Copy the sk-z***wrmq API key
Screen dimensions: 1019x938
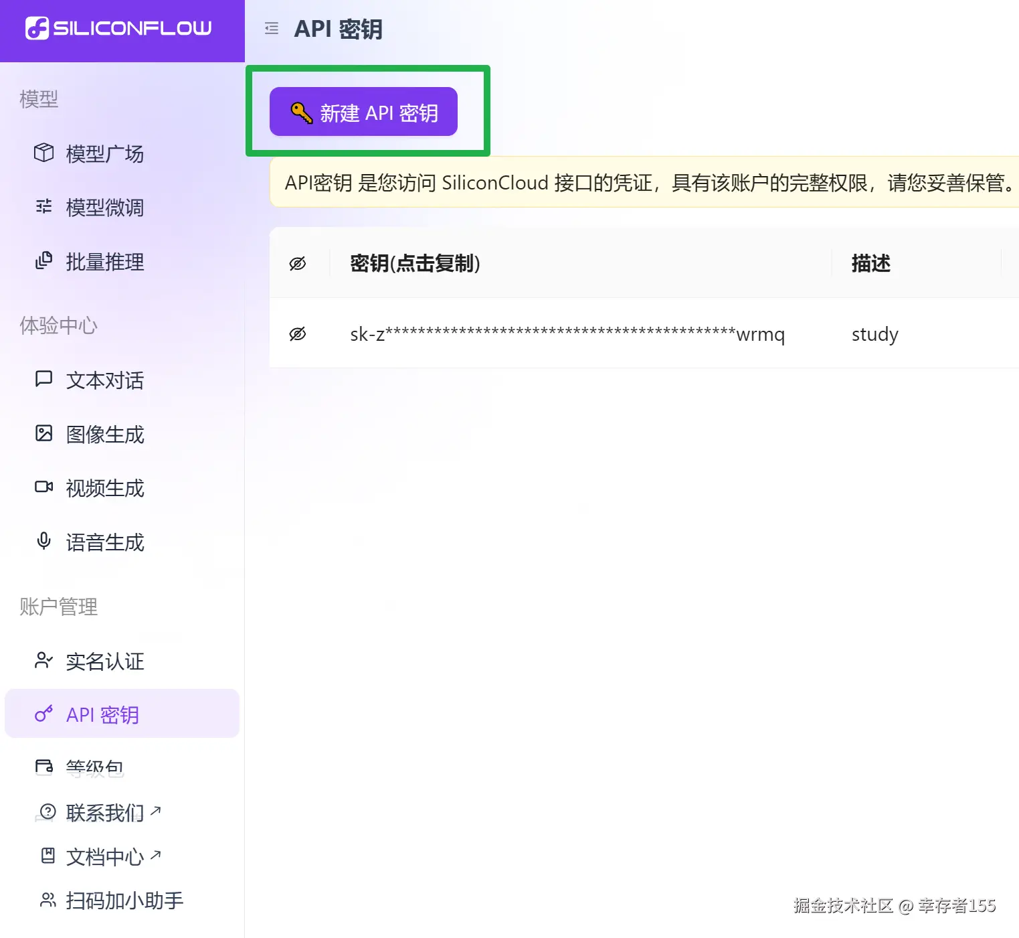(x=567, y=333)
